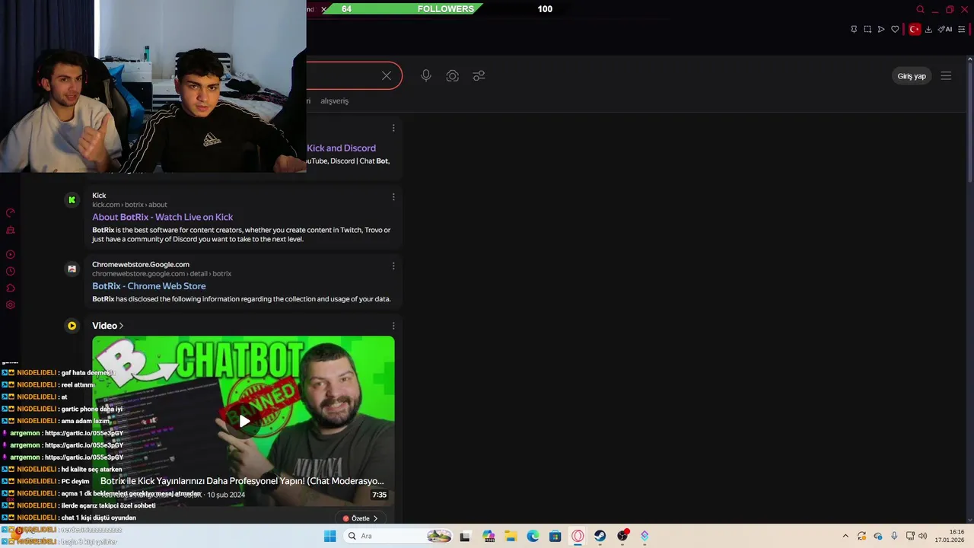Open options menu for Chrome Web Store result
This screenshot has height=548, width=974.
click(x=393, y=266)
